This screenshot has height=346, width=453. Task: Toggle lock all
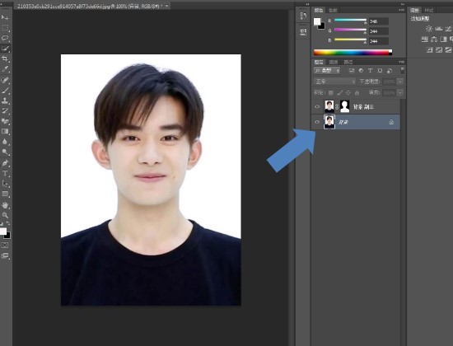pos(357,93)
